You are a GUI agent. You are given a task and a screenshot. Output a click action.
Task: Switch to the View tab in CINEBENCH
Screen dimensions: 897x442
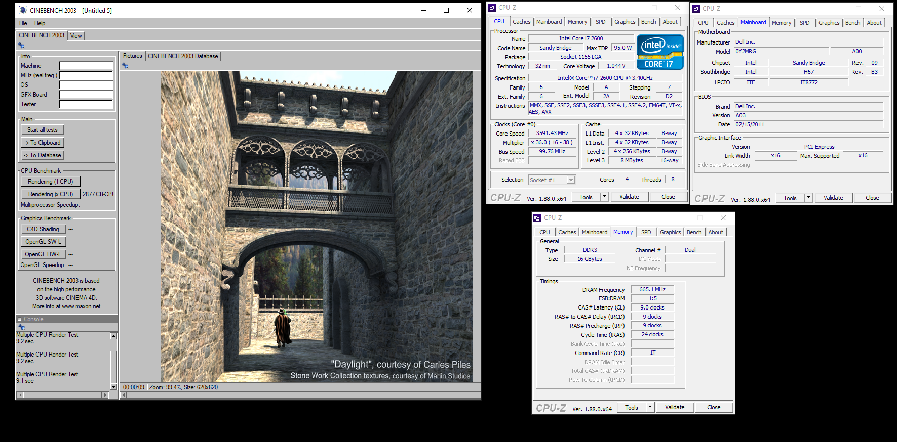pyautogui.click(x=76, y=36)
